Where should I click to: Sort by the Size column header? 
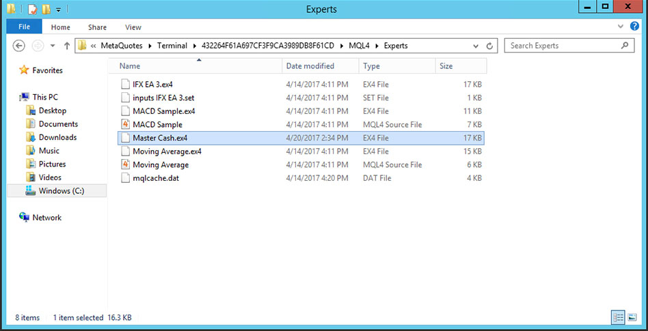[461, 66]
